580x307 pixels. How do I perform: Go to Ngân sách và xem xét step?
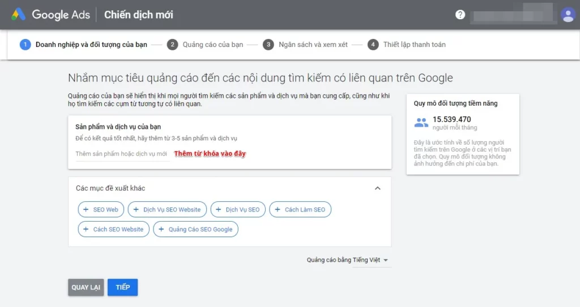click(x=313, y=45)
